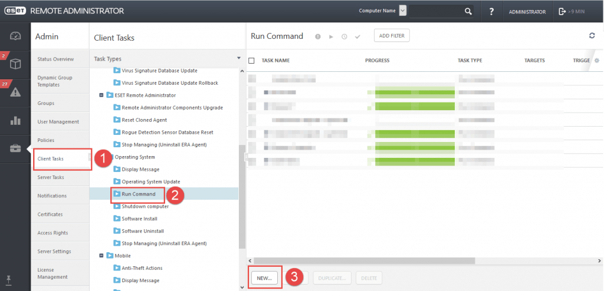Tick the select-all checkbox in table header

click(x=251, y=61)
